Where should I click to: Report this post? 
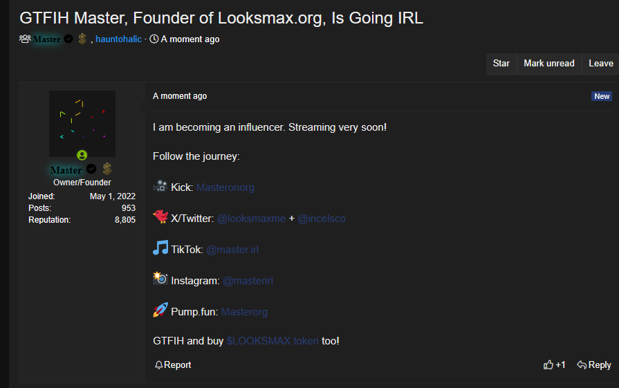pos(173,364)
